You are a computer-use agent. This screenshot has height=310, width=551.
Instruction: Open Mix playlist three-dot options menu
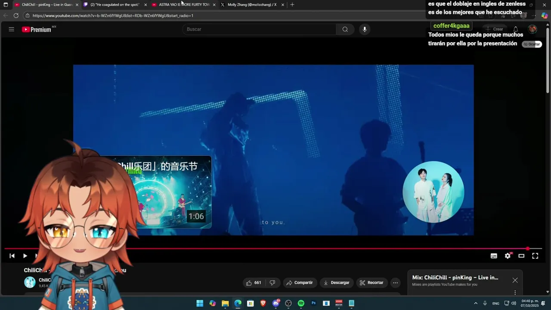pos(515,293)
